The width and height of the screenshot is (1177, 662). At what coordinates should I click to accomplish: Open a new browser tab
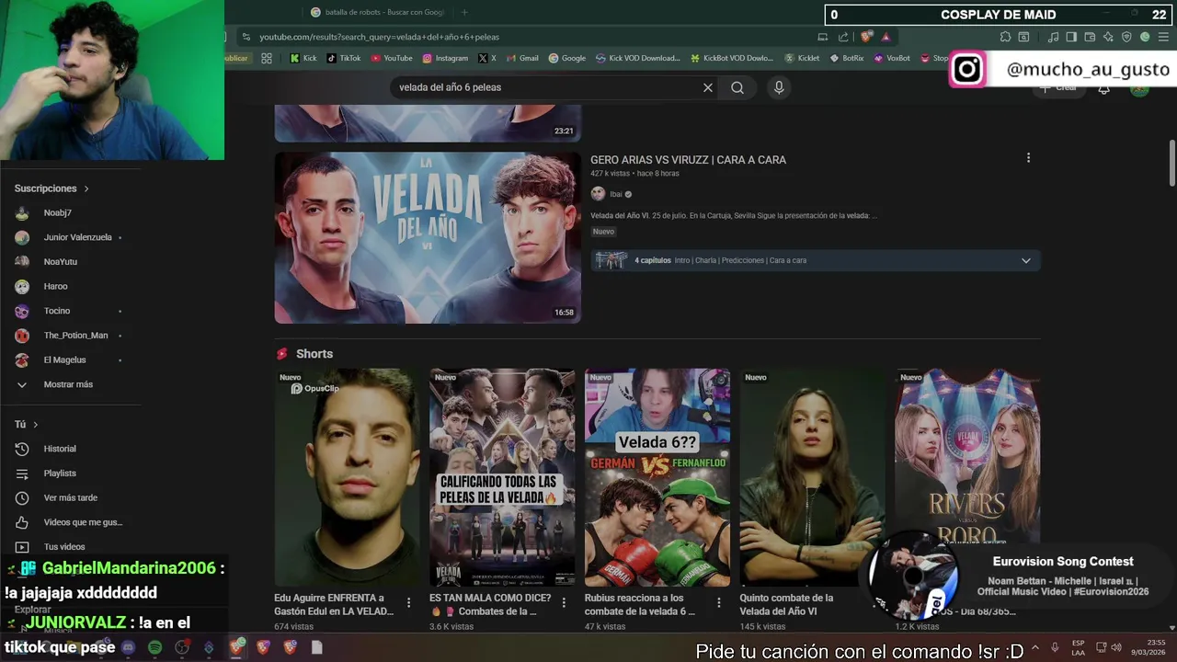point(464,12)
